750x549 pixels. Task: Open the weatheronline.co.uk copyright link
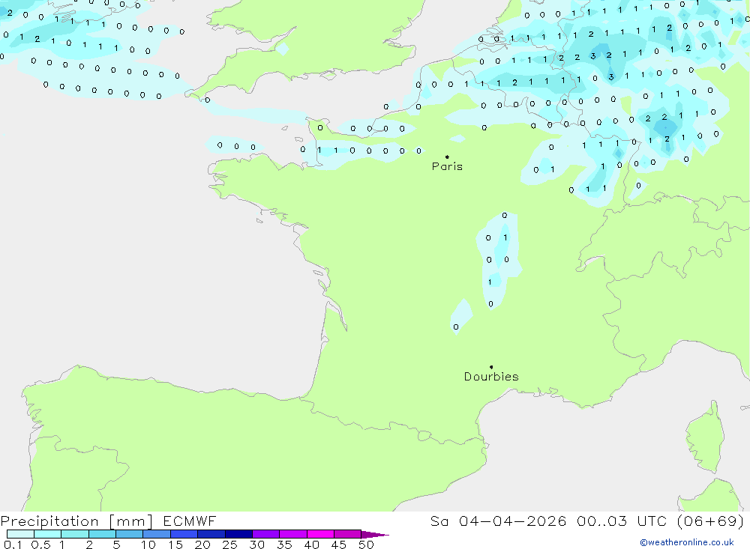(x=687, y=542)
